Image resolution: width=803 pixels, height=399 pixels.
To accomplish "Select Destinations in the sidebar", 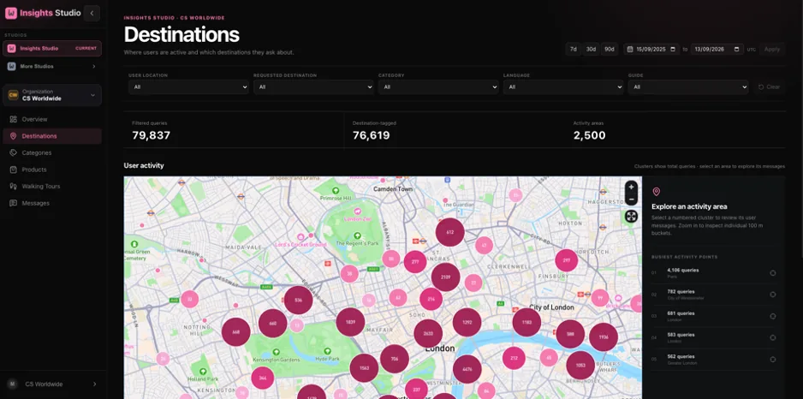I will pos(52,136).
